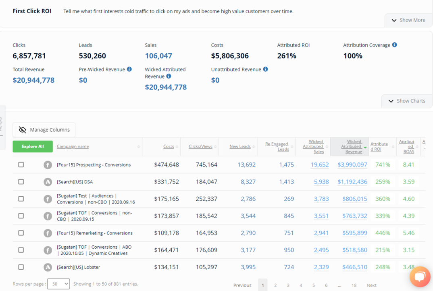Open the Rows per page dropdown
The width and height of the screenshot is (433, 291).
[x=58, y=284]
